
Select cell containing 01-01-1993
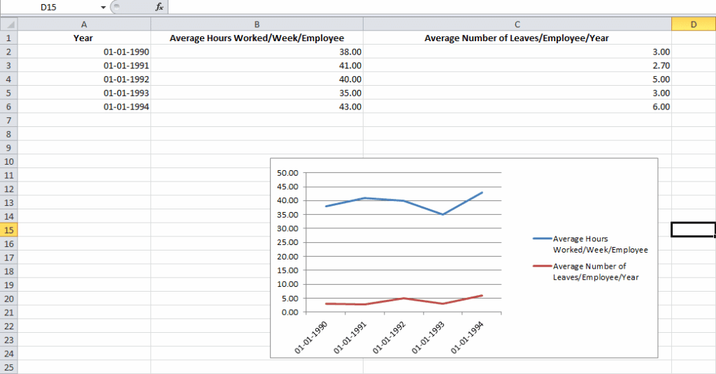click(x=84, y=93)
